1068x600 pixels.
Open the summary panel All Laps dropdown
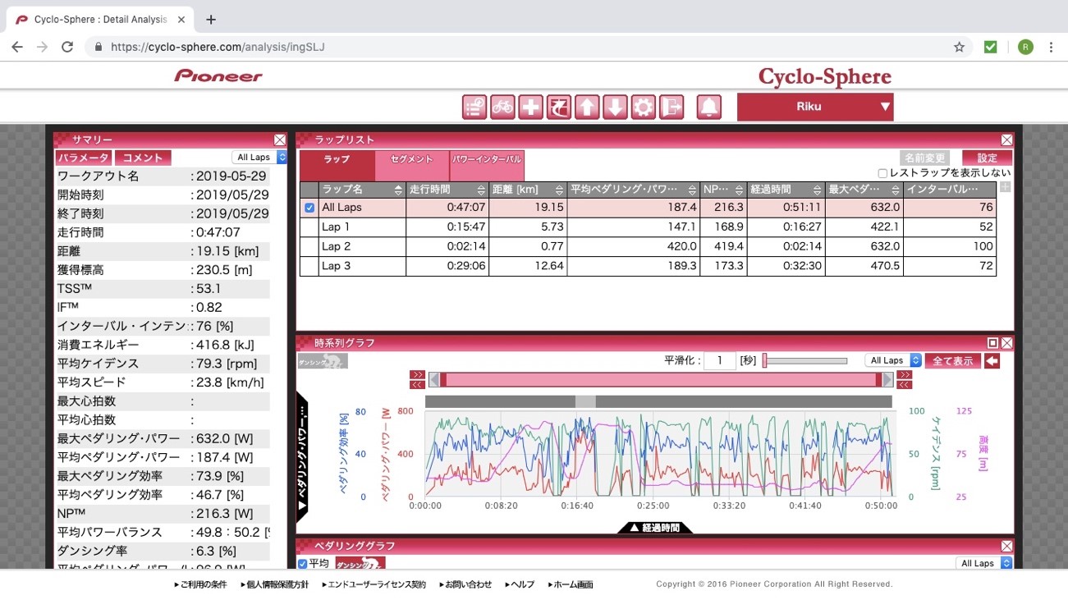(x=259, y=158)
